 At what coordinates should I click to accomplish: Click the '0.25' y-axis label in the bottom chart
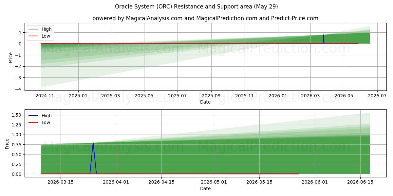pos(17,164)
